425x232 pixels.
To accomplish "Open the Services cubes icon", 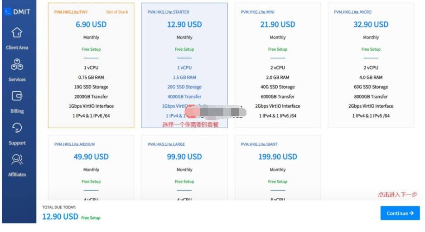I will coord(17,64).
